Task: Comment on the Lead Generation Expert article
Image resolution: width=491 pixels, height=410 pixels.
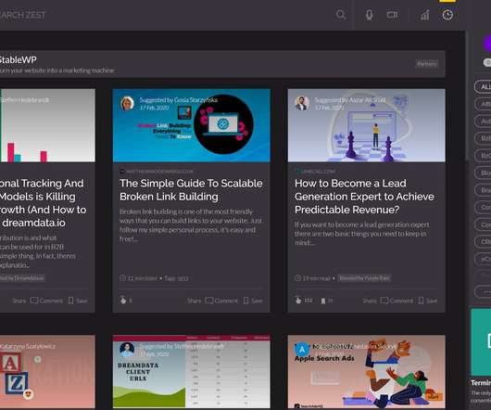Action: point(397,301)
